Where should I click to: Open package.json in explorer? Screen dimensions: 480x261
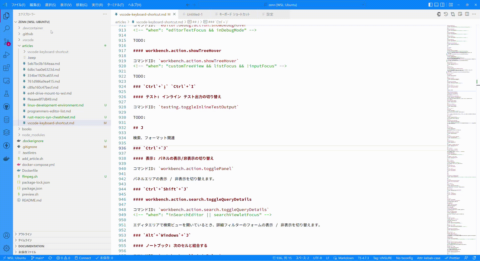tap(32, 188)
